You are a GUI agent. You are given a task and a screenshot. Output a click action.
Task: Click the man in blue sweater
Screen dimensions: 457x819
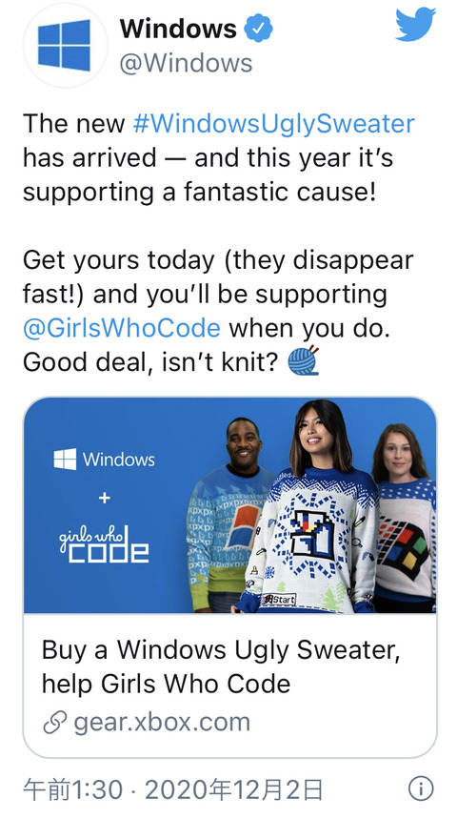[x=227, y=515]
